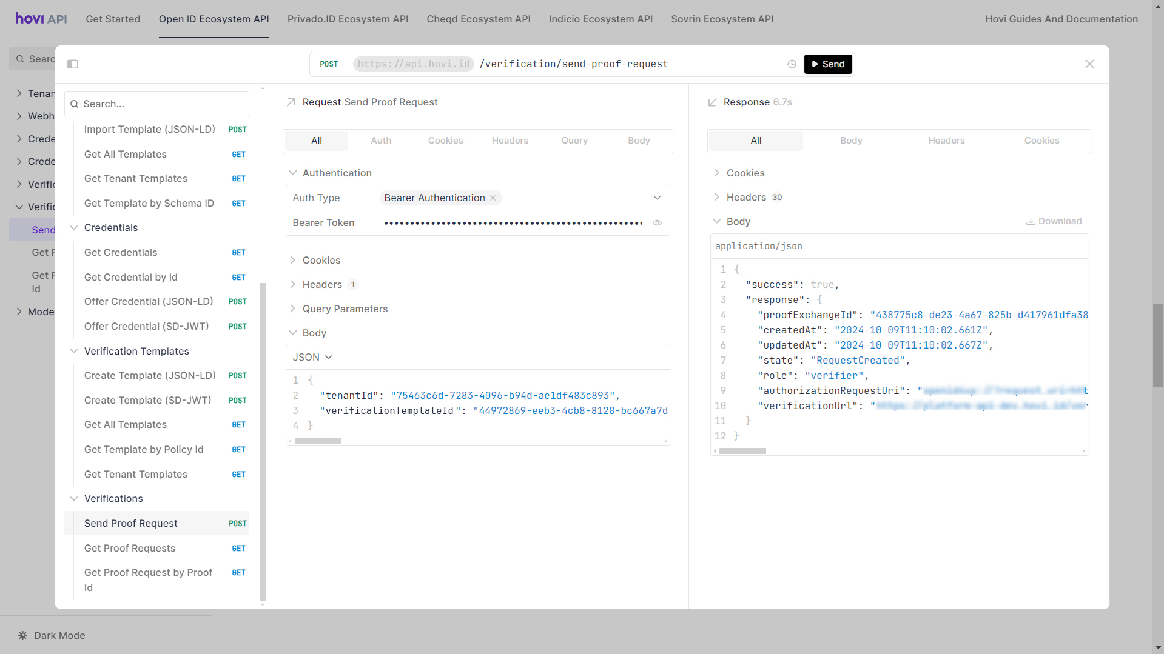
Task: Open Hovi Guides And Documentation link
Action: [1061, 19]
